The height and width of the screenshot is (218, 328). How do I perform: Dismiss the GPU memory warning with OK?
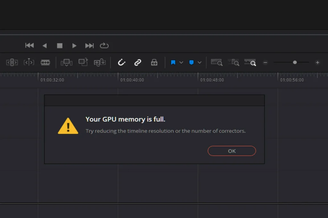(x=232, y=151)
